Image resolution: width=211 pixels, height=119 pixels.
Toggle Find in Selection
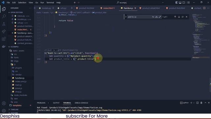183,17
